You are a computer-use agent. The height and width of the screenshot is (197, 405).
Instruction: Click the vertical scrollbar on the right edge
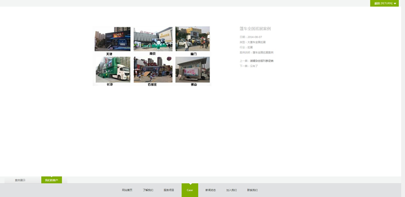pyautogui.click(x=403, y=98)
